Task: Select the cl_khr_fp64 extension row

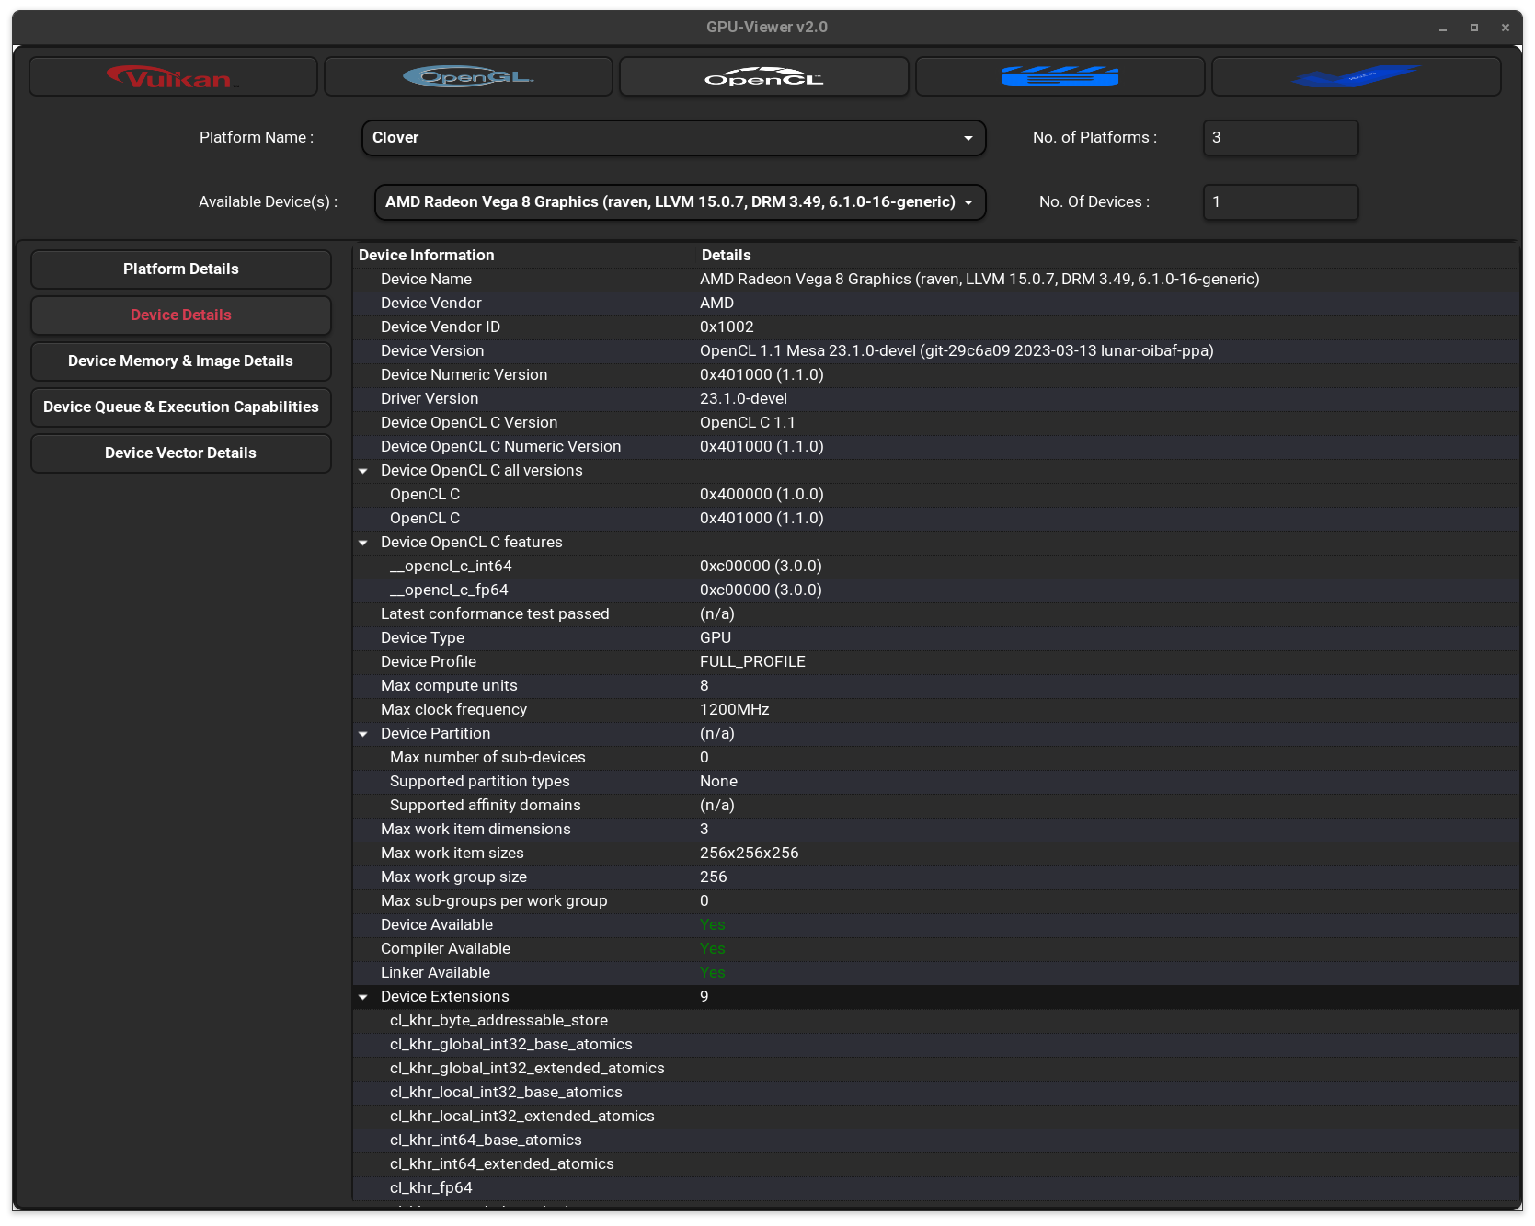Action: (x=430, y=1188)
